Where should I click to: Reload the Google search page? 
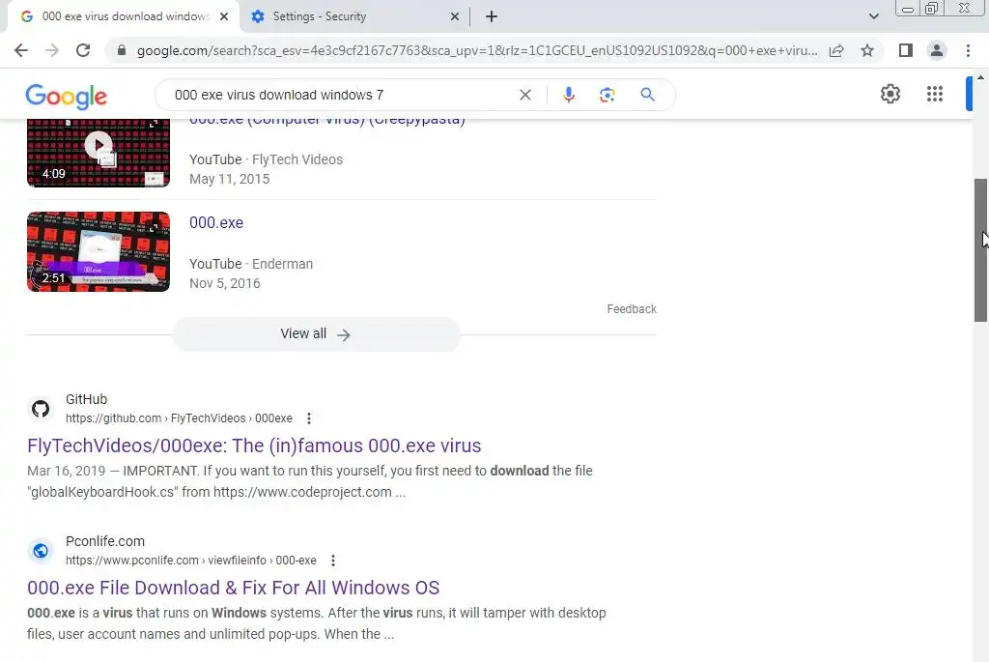(83, 50)
